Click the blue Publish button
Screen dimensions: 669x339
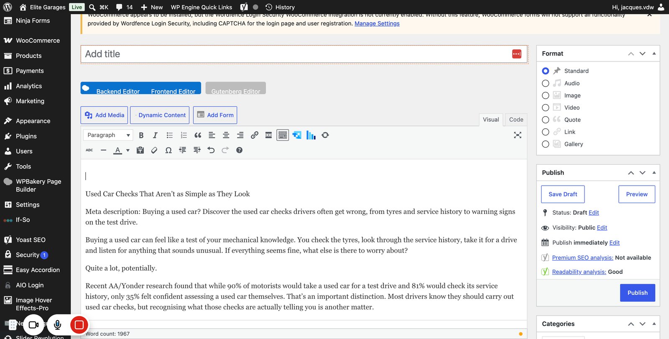tap(637, 293)
